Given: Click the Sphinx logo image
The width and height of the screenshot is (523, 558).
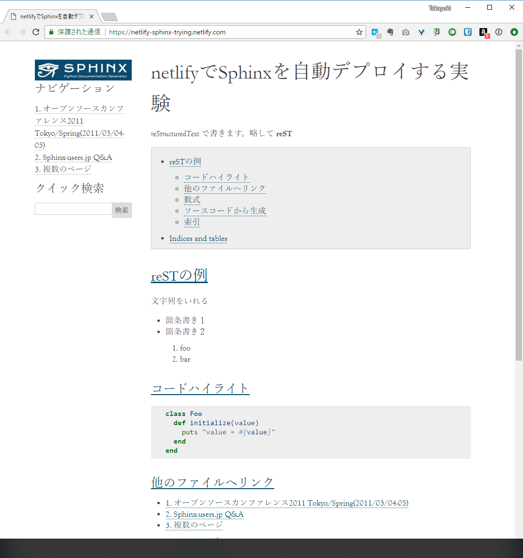Looking at the screenshot, I should pyautogui.click(x=83, y=70).
